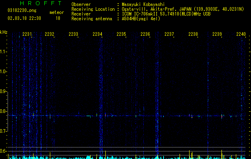This screenshot has height=159, width=251.
Task: Click observer name Masayuki Kobayashi
Action: click(143, 4)
